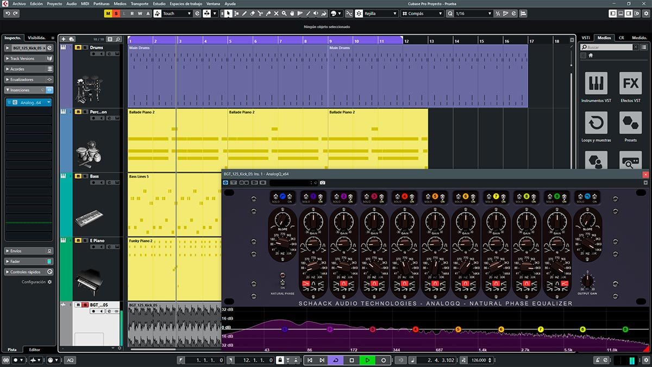Open the Transporte menu
The height and width of the screenshot is (367, 652).
139,3
